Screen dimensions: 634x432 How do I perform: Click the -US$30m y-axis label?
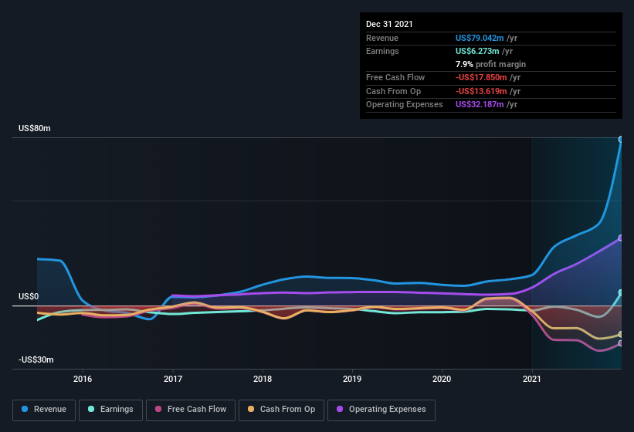[36, 359]
